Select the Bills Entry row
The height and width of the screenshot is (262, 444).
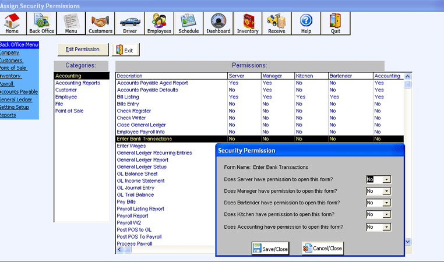260,104
